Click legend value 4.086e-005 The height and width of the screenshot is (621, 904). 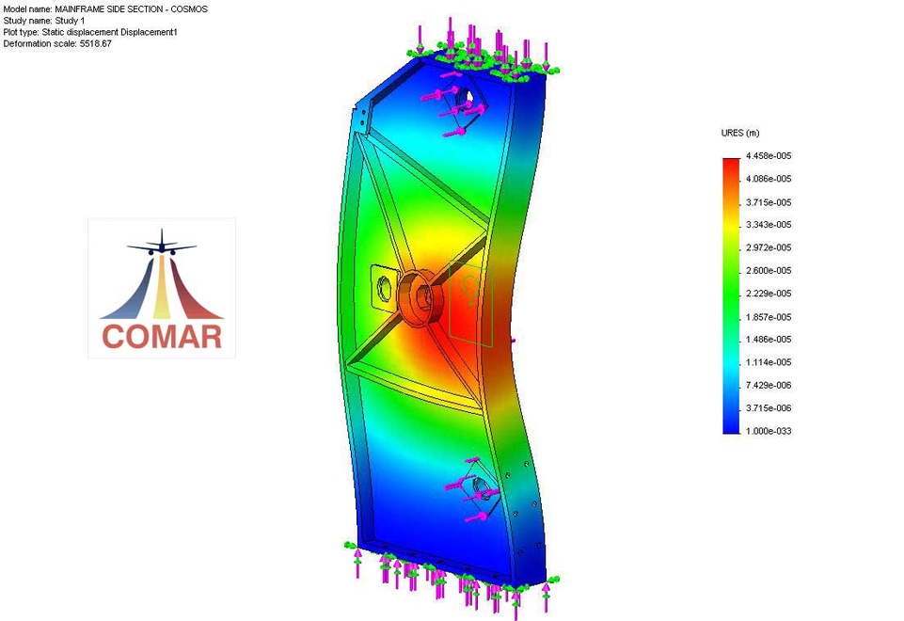[x=769, y=179]
